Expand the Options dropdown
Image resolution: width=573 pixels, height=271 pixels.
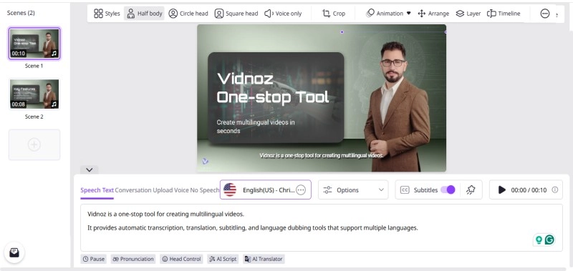point(353,189)
